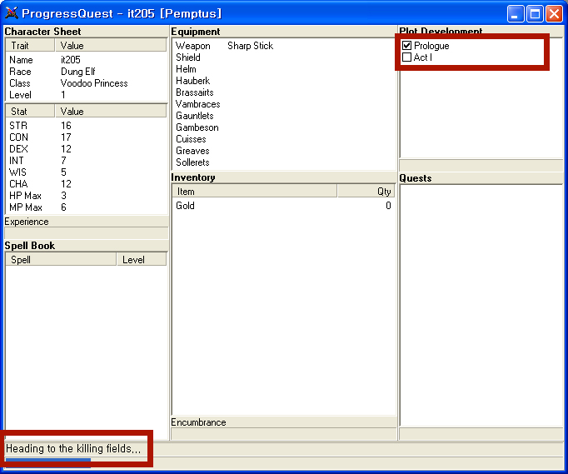Click the Gold quantity value 0

click(388, 206)
